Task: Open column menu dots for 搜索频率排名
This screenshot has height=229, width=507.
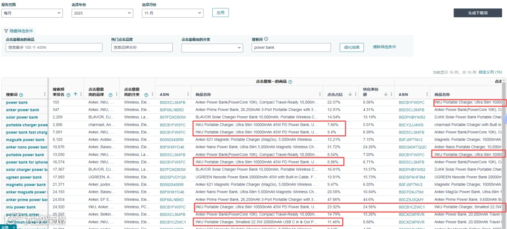Action: point(81,95)
